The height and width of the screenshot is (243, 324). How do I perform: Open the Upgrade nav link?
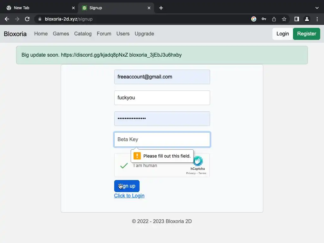click(144, 34)
